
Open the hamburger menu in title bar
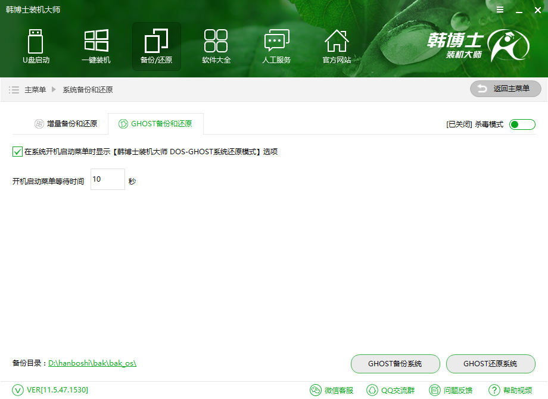499,10
